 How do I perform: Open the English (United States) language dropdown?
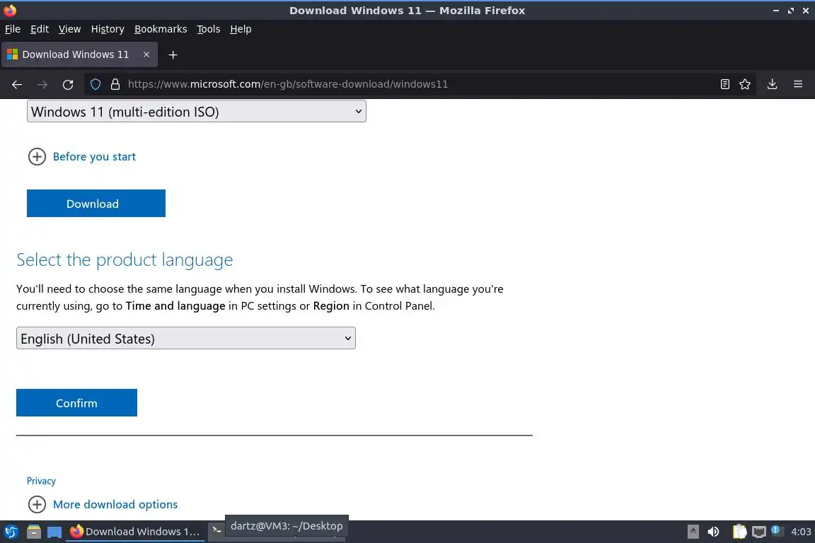[x=186, y=338]
